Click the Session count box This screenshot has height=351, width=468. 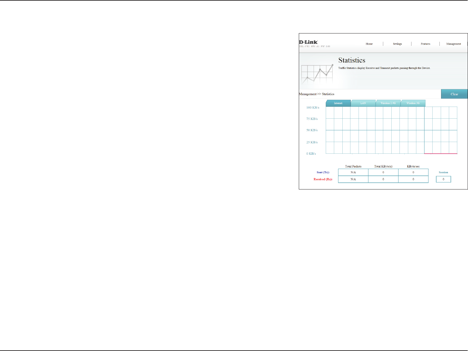[443, 179]
